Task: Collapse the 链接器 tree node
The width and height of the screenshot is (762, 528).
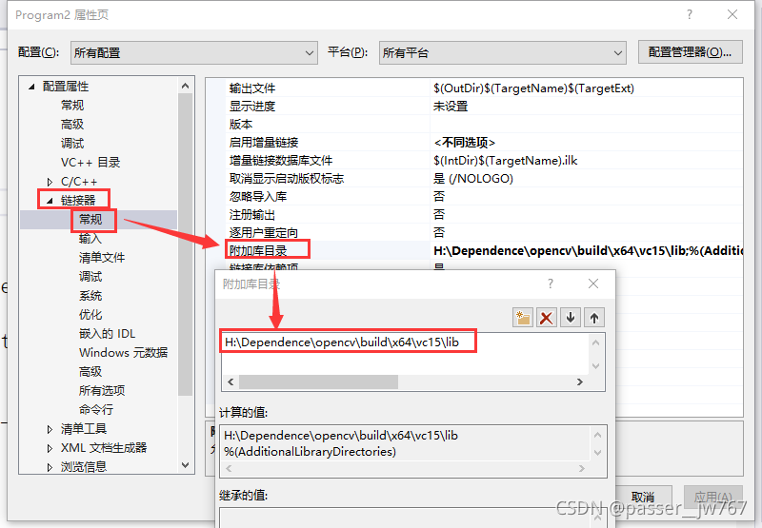Action: tap(50, 200)
